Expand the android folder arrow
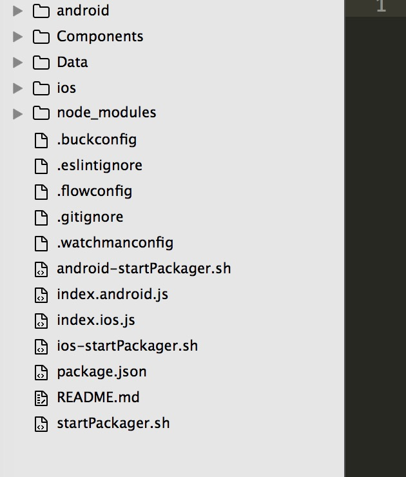 [x=17, y=11]
